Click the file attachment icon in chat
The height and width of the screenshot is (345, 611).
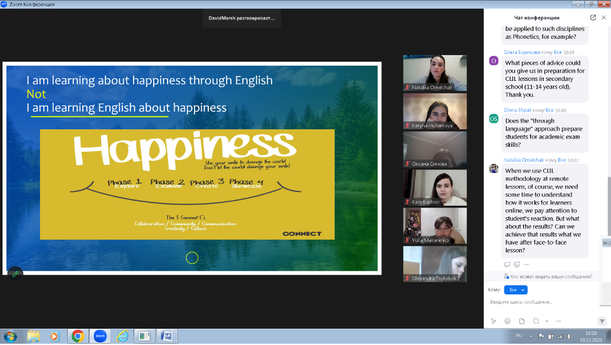pos(521,321)
